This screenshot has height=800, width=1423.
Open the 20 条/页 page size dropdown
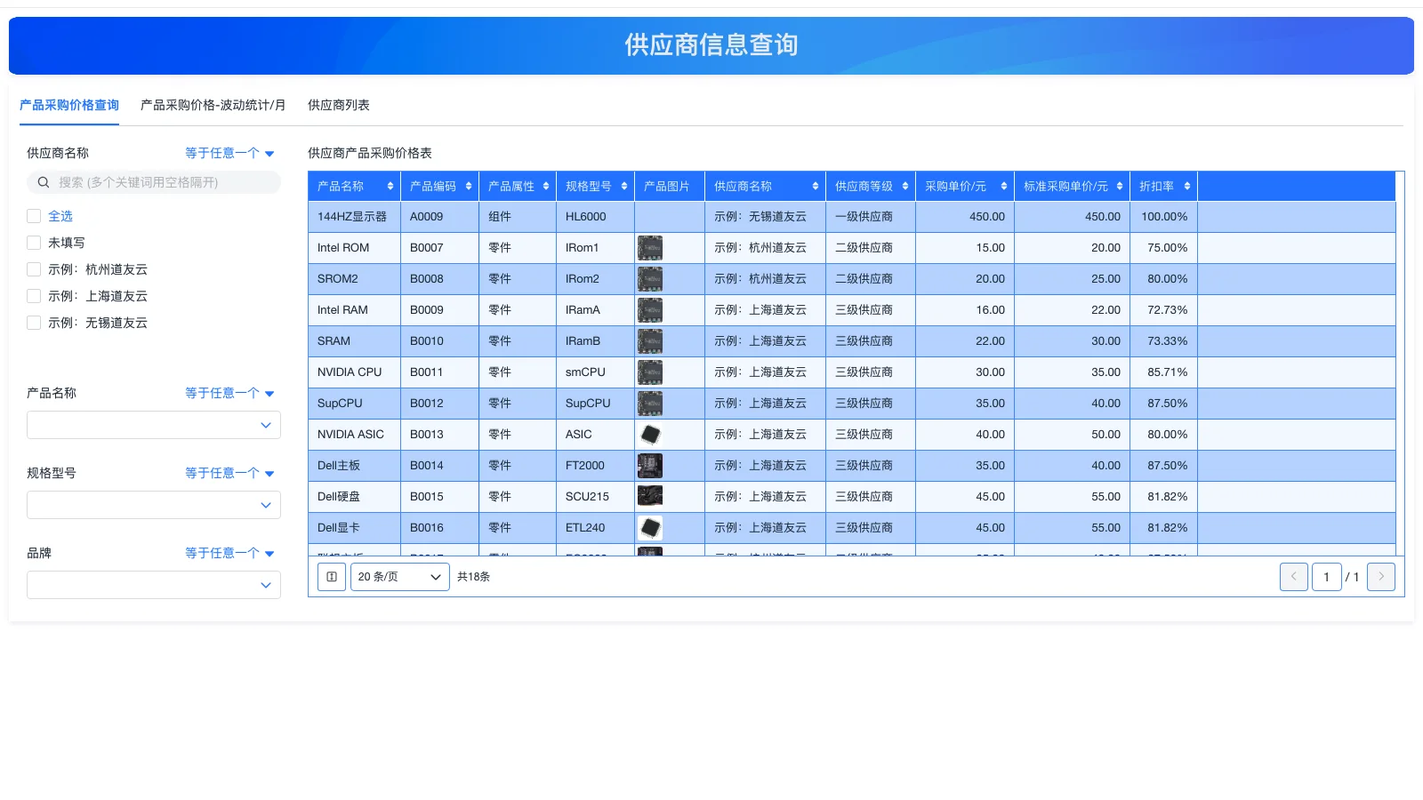coord(399,576)
